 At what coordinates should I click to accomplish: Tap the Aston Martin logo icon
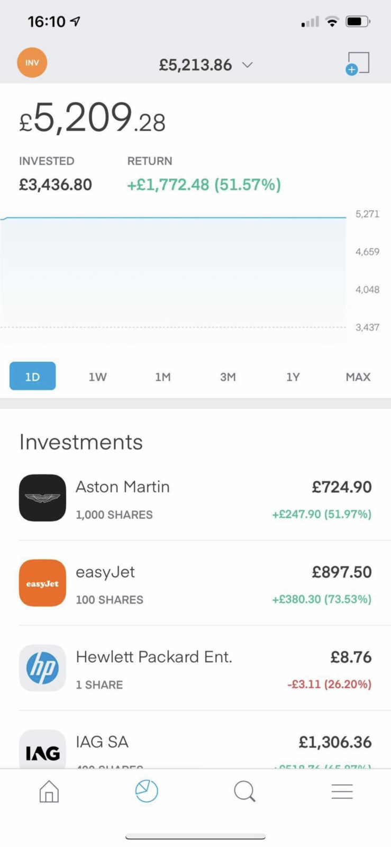coord(42,498)
